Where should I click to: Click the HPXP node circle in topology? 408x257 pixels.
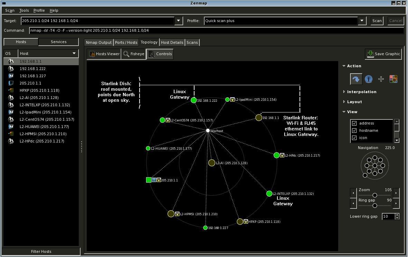coord(240,221)
